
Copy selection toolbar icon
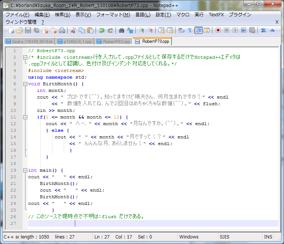coord(82,30)
